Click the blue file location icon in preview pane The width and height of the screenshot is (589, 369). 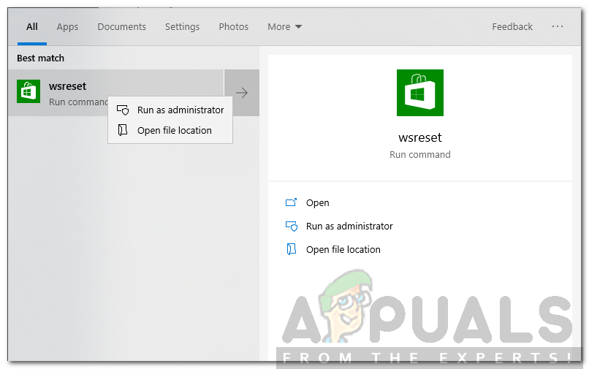click(292, 249)
